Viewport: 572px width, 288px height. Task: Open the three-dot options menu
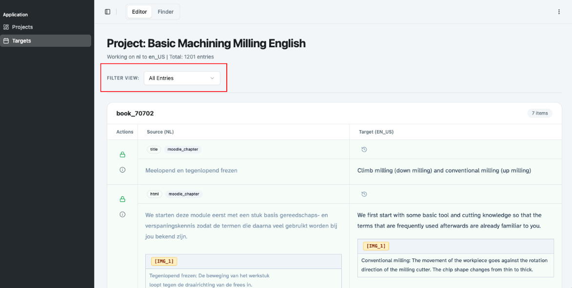559,12
